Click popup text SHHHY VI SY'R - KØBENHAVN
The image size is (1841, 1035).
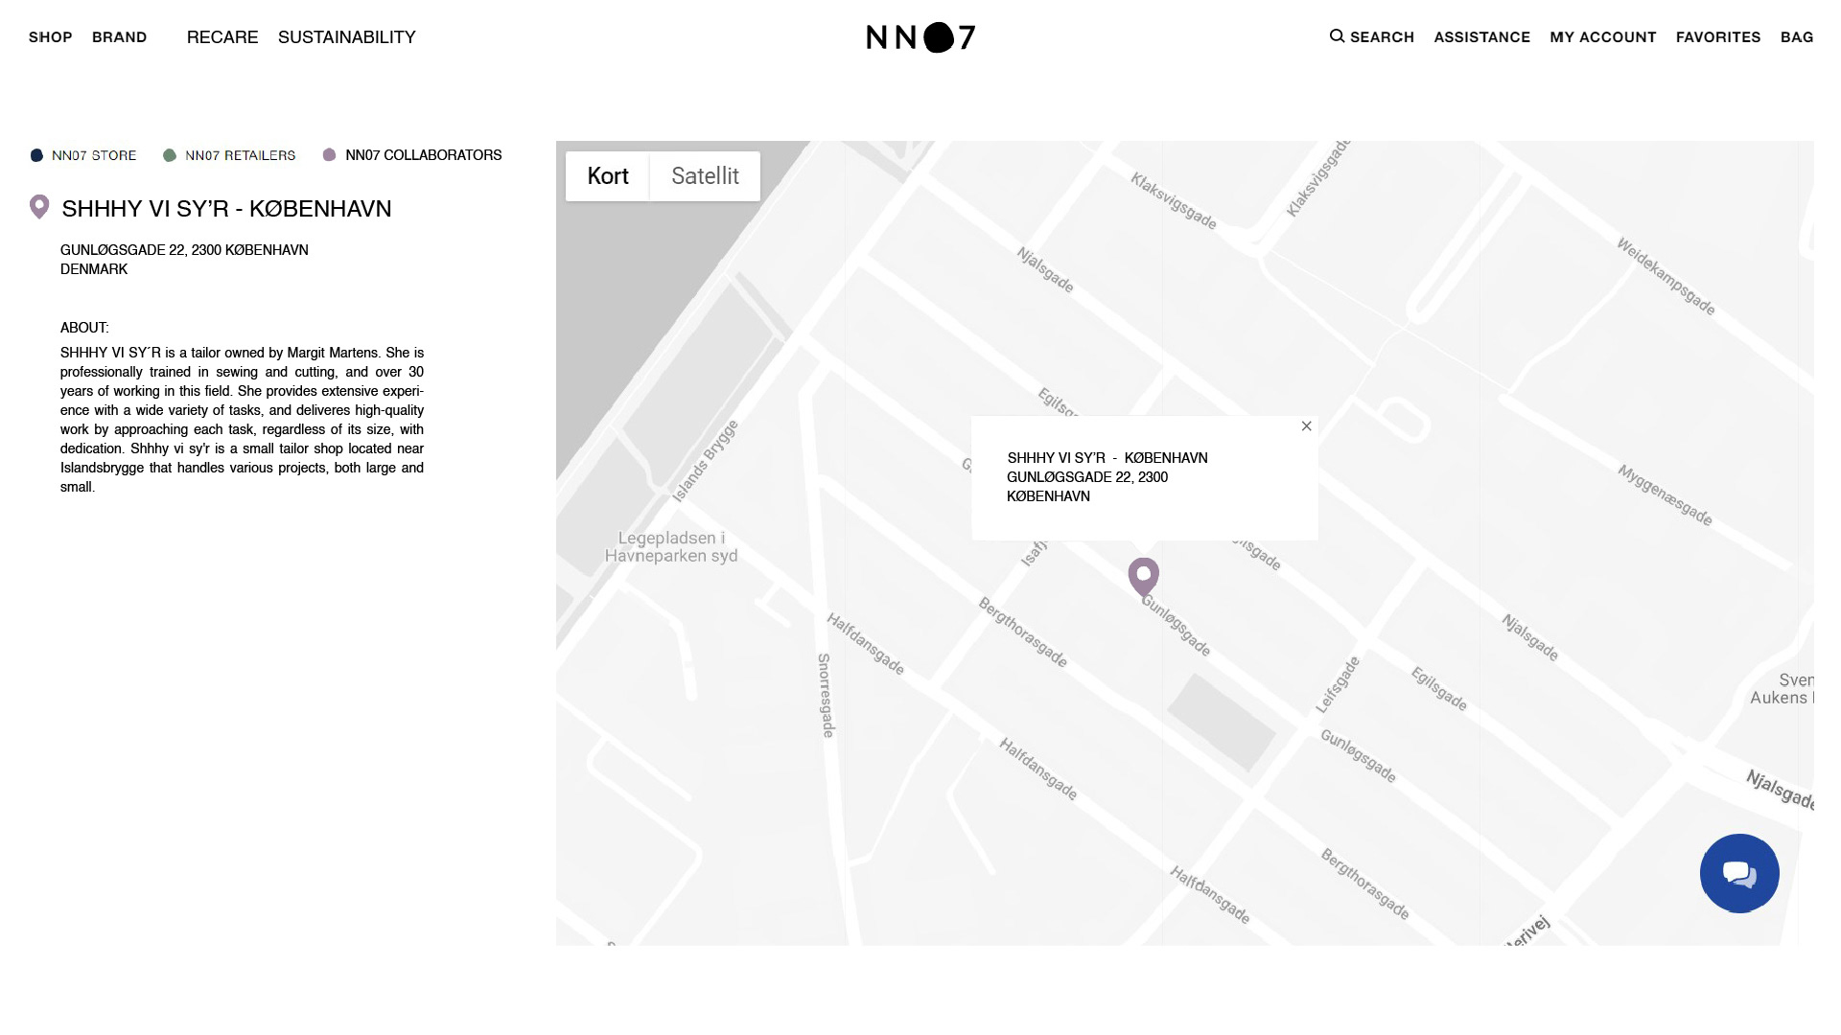[x=1107, y=458]
